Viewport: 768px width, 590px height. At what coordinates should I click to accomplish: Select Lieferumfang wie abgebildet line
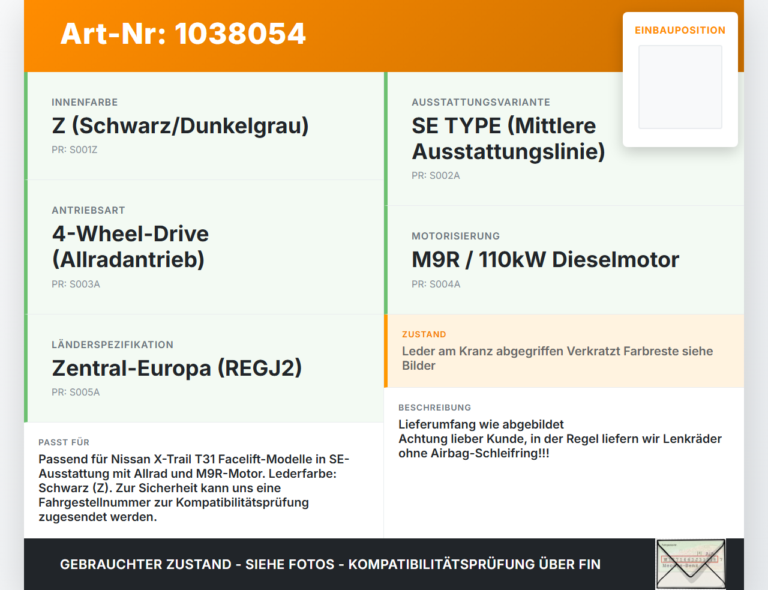pyautogui.click(x=481, y=424)
